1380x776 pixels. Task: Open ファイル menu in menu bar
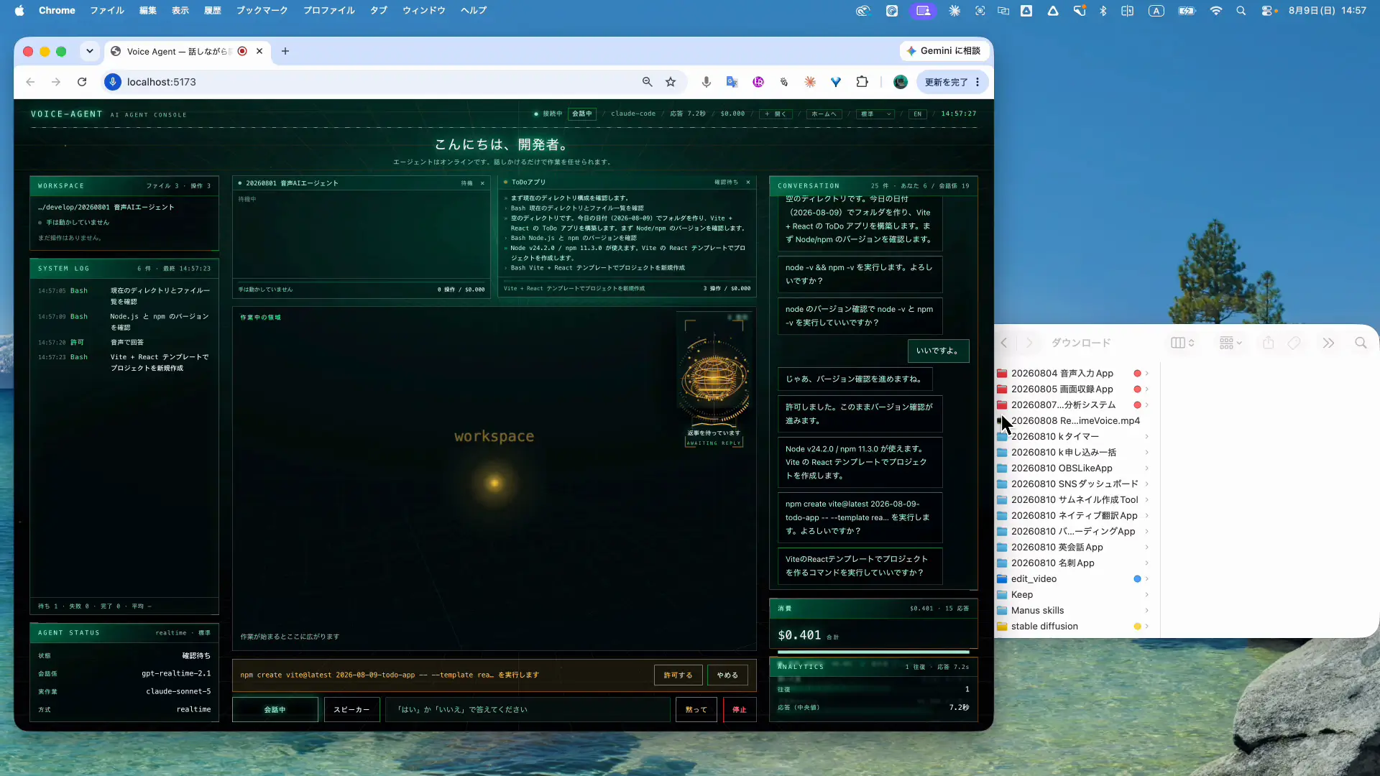click(107, 10)
